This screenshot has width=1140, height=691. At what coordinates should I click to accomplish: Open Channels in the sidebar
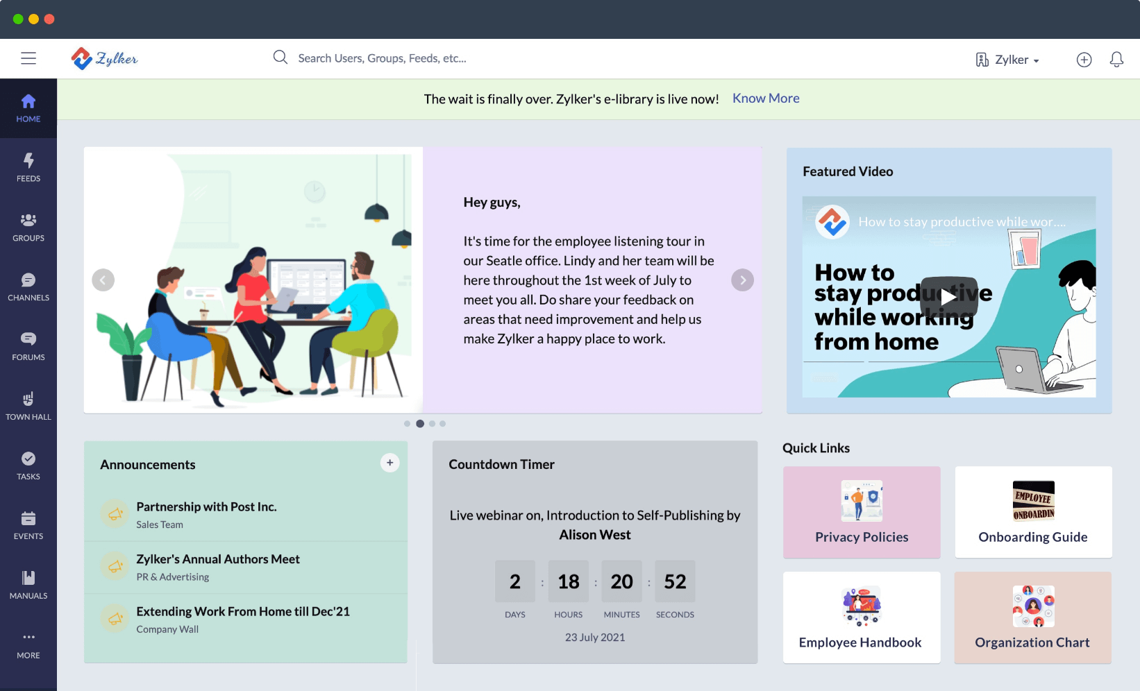pyautogui.click(x=28, y=287)
